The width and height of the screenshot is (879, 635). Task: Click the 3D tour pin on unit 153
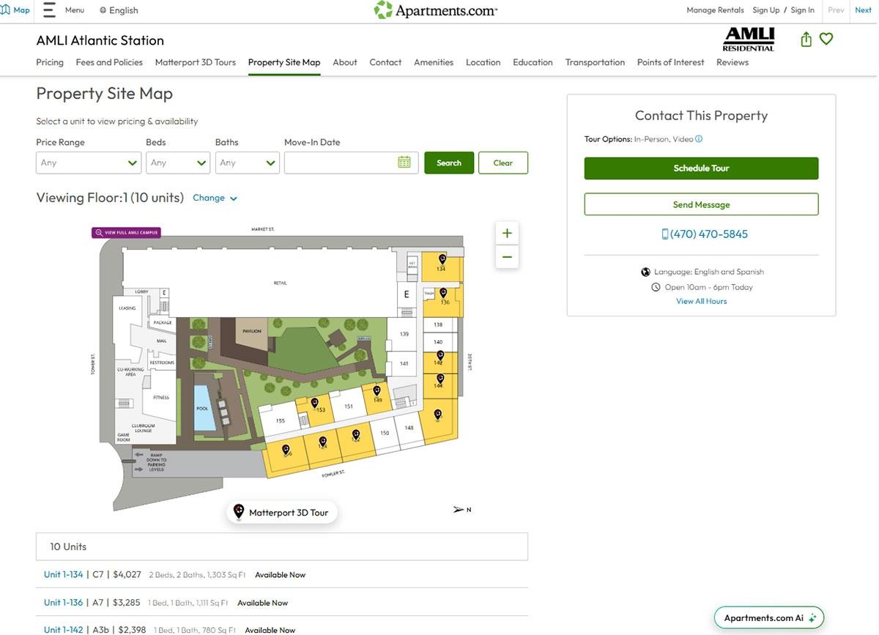[x=314, y=402]
